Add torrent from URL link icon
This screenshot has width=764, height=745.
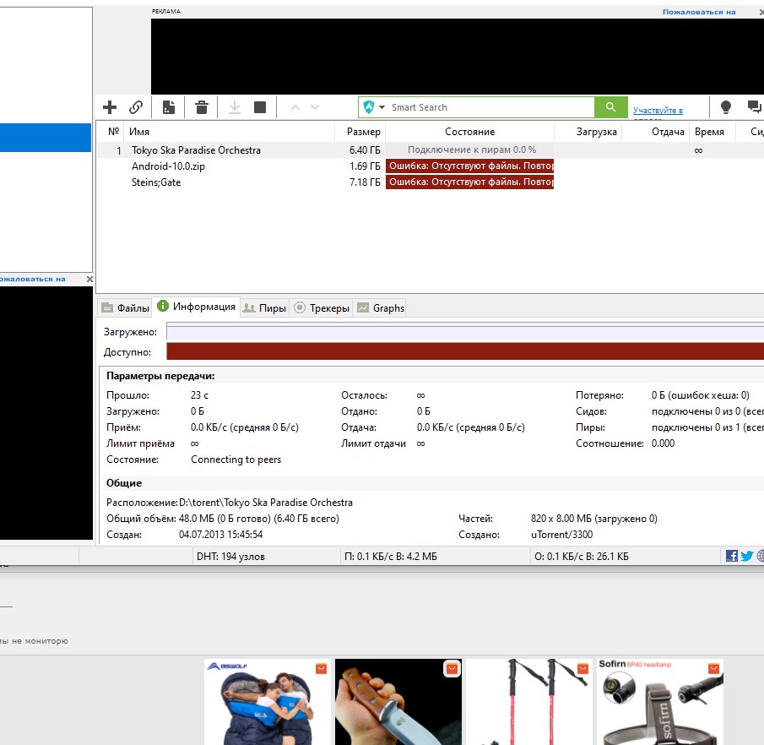pyautogui.click(x=136, y=106)
